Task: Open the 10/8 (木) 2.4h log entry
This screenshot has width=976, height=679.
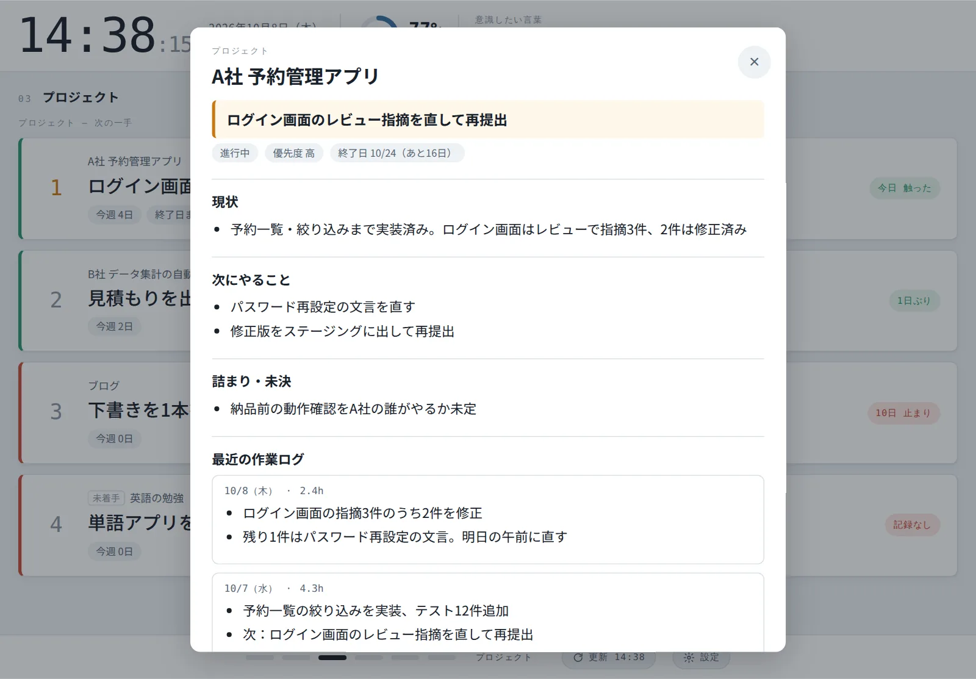Action: pos(488,520)
